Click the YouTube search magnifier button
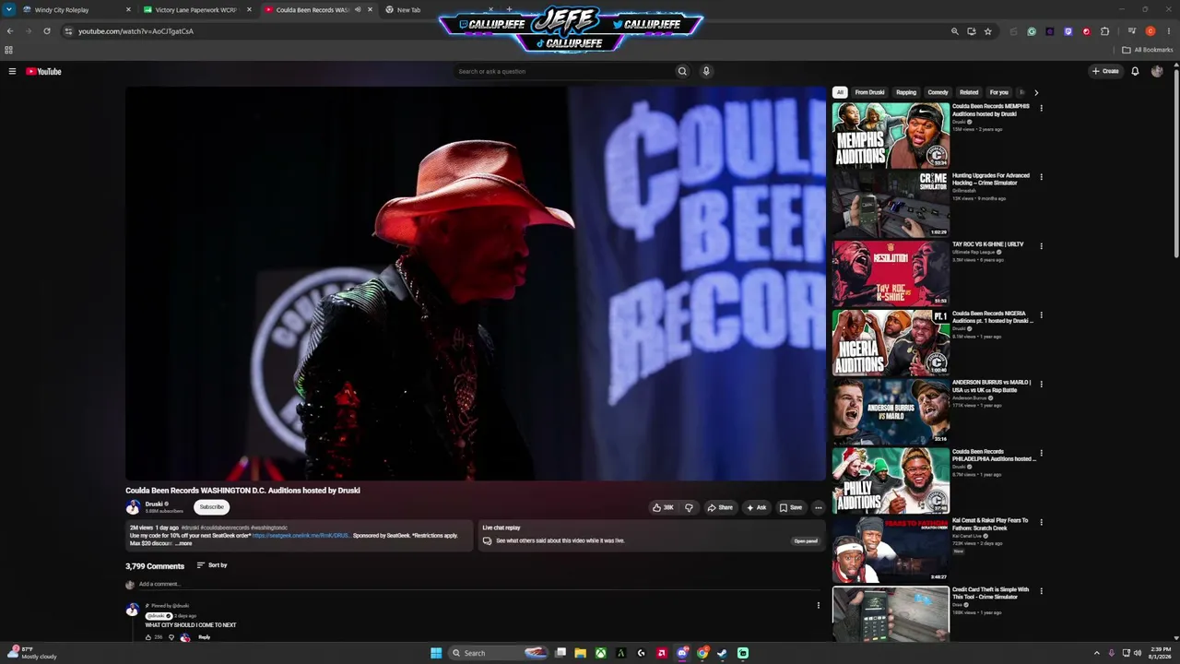This screenshot has height=664, width=1180. 682,71
